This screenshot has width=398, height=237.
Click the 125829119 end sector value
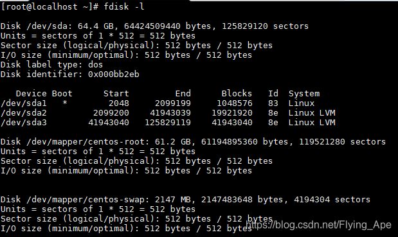coord(168,123)
